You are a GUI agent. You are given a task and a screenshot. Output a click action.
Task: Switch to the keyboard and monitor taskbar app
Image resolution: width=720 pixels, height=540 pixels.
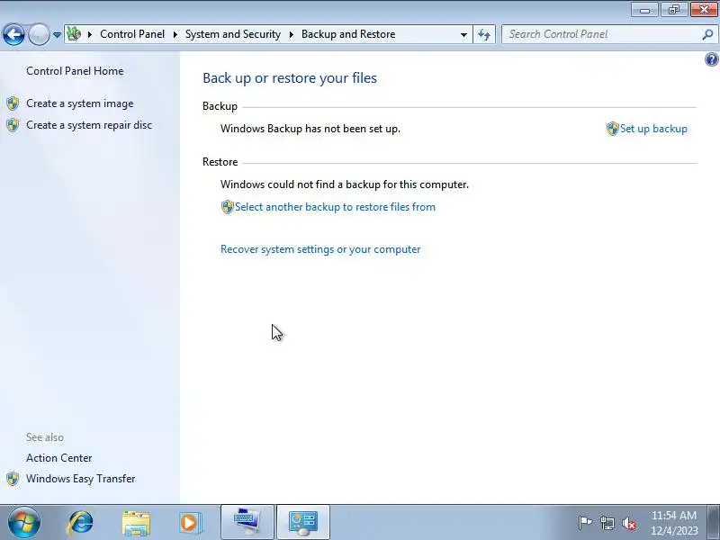coord(247,522)
